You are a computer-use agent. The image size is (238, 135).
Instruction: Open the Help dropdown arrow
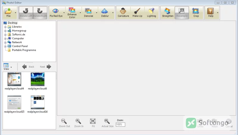218,13
